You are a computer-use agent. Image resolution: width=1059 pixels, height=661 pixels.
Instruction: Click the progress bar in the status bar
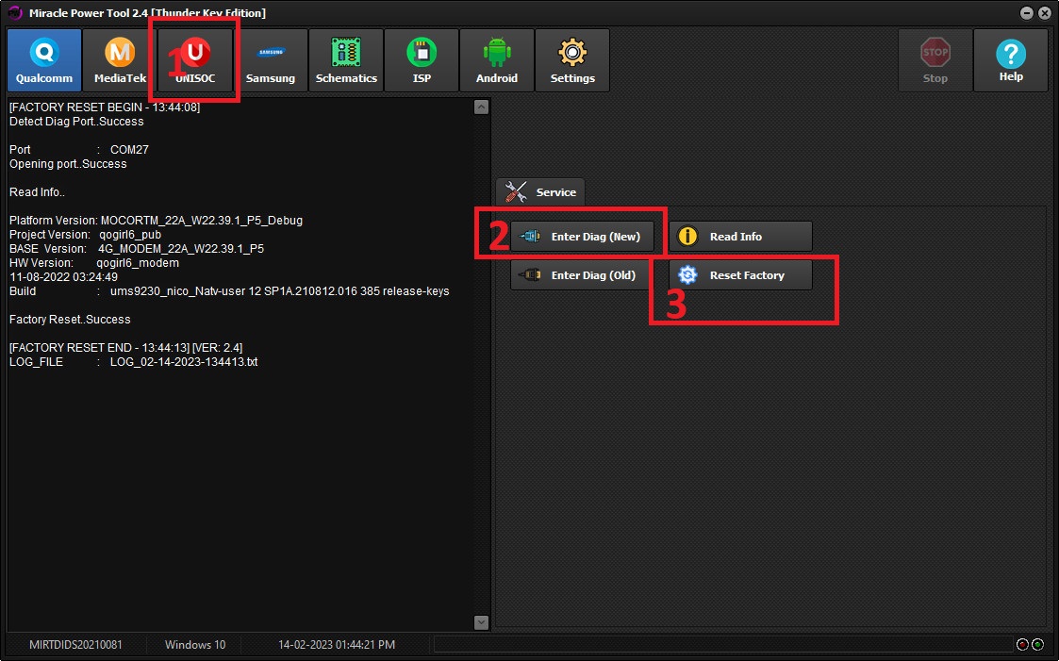tap(722, 645)
